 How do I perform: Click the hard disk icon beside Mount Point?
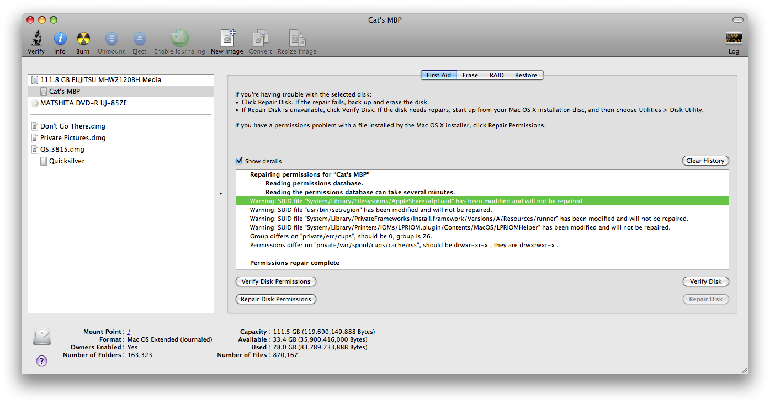42,337
